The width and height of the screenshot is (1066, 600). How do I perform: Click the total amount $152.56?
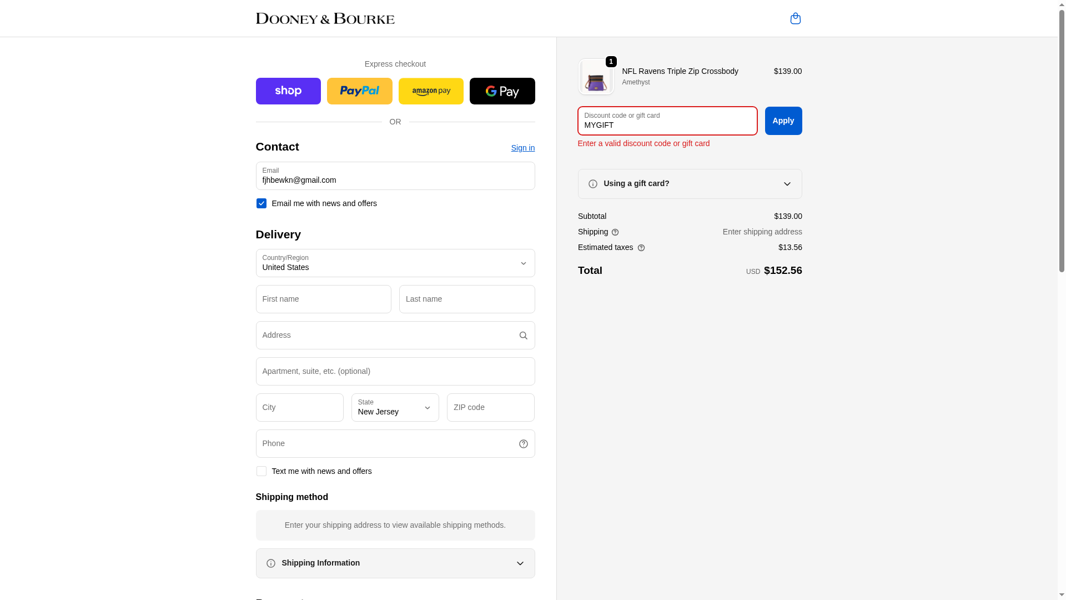coord(783,271)
